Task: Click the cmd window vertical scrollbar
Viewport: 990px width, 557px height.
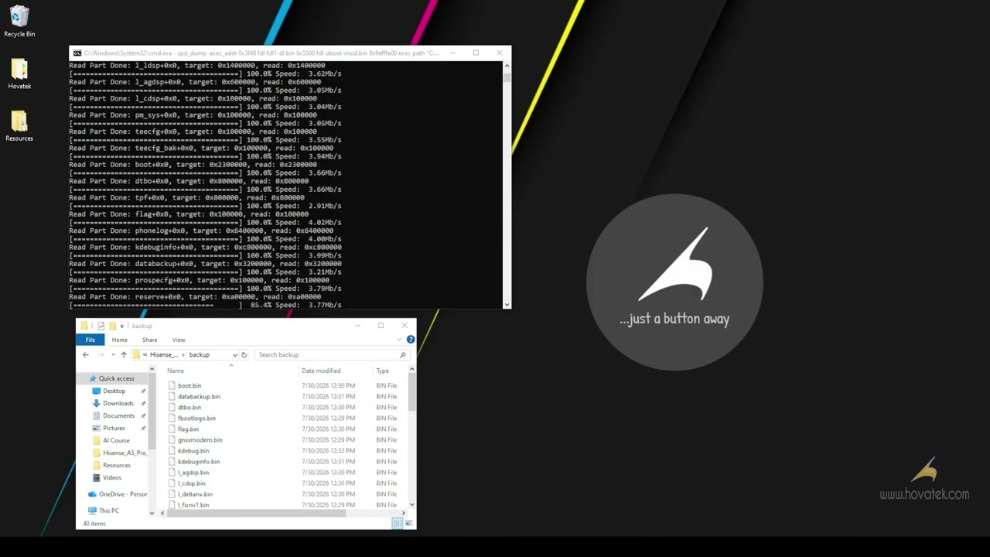Action: 507,77
